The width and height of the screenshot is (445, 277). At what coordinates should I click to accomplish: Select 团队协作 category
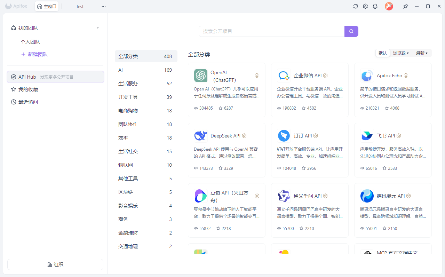tap(146, 124)
